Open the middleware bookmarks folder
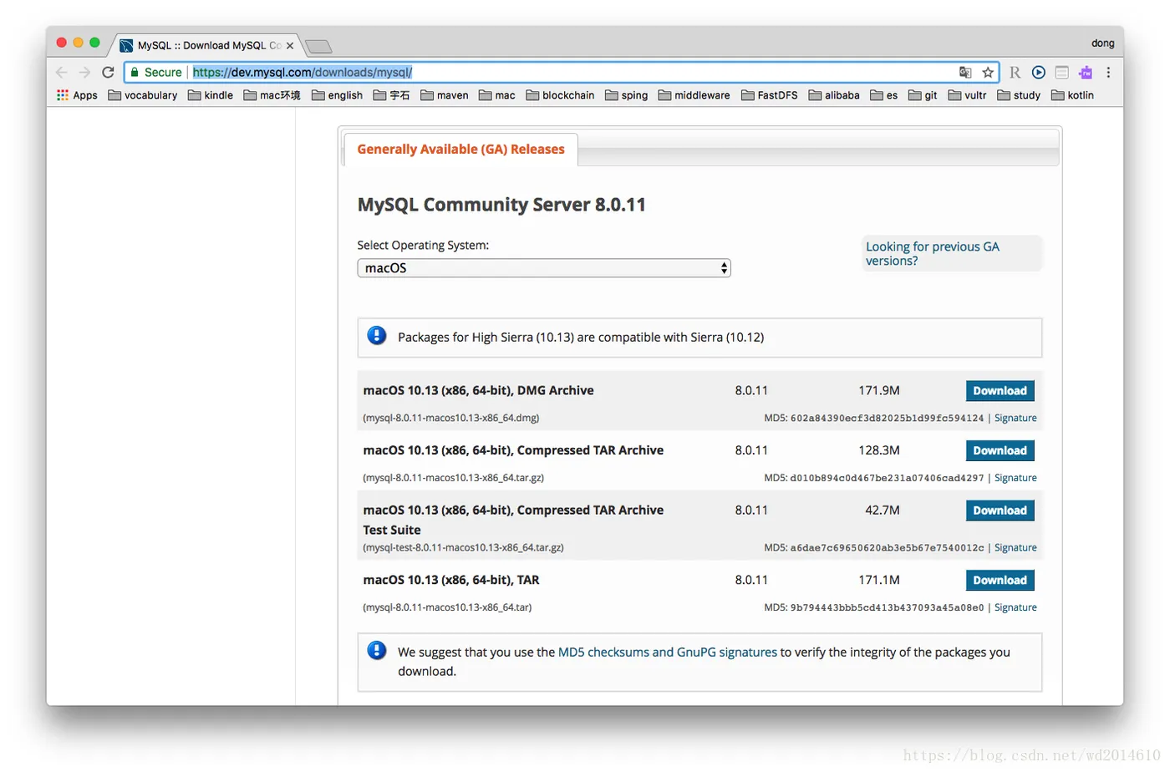1170x772 pixels. pyautogui.click(x=694, y=95)
